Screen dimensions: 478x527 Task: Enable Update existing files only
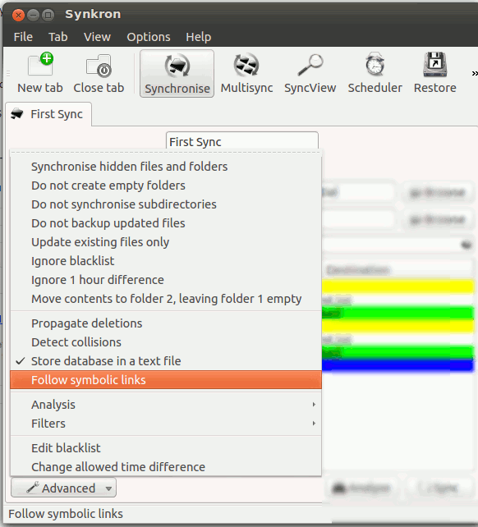tap(166, 241)
